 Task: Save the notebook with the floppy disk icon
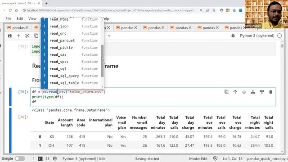[x=10, y=36]
